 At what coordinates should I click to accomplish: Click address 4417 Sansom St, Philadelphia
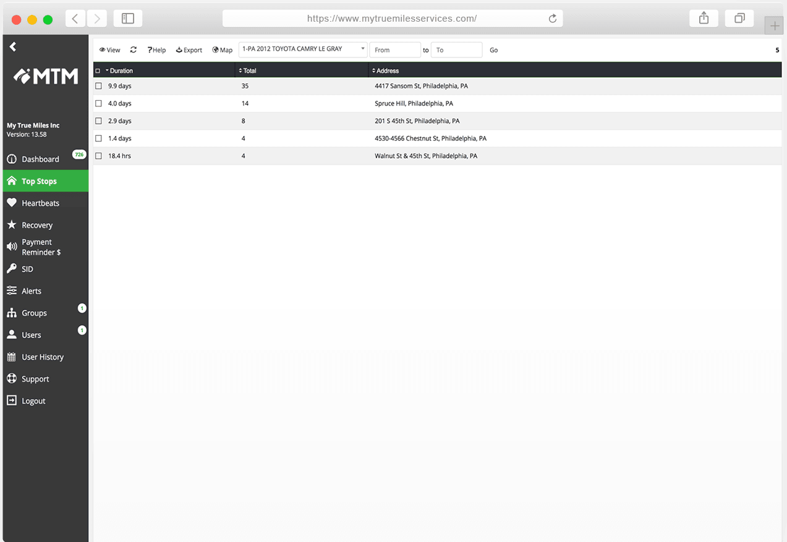pos(421,86)
